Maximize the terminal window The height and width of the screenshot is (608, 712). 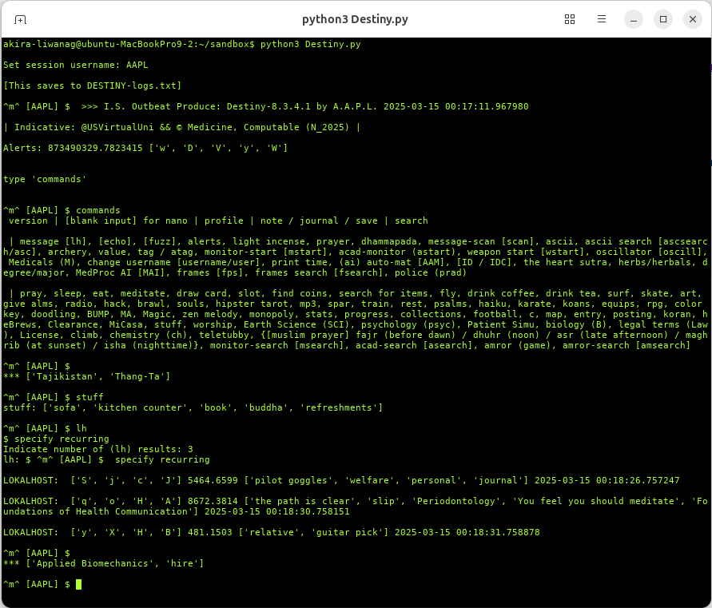click(663, 19)
